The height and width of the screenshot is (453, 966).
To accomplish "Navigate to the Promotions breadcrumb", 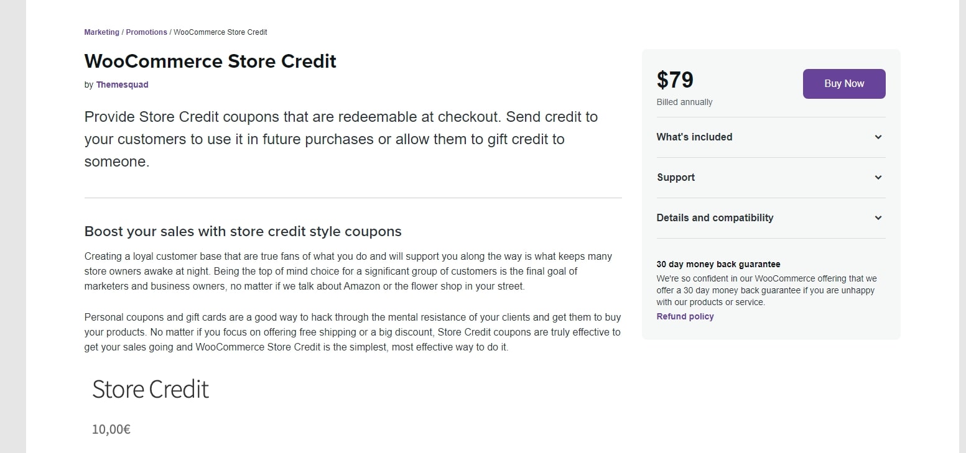I will [146, 32].
